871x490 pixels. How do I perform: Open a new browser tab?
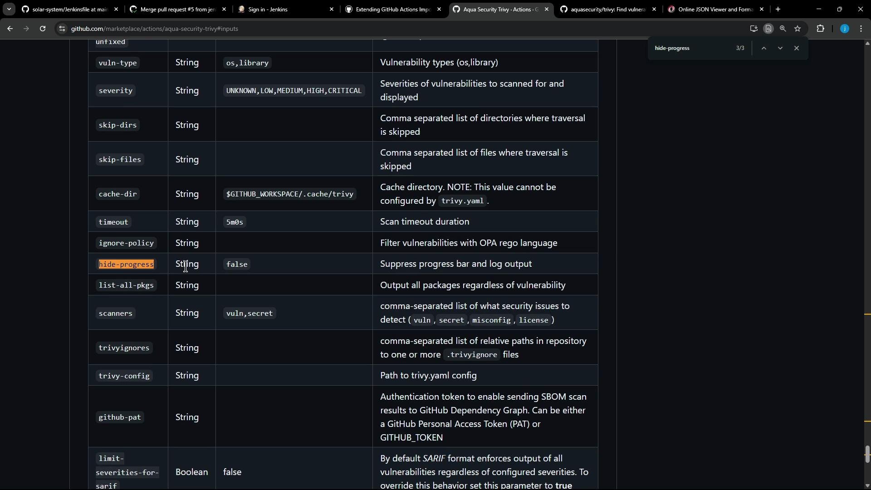[778, 9]
